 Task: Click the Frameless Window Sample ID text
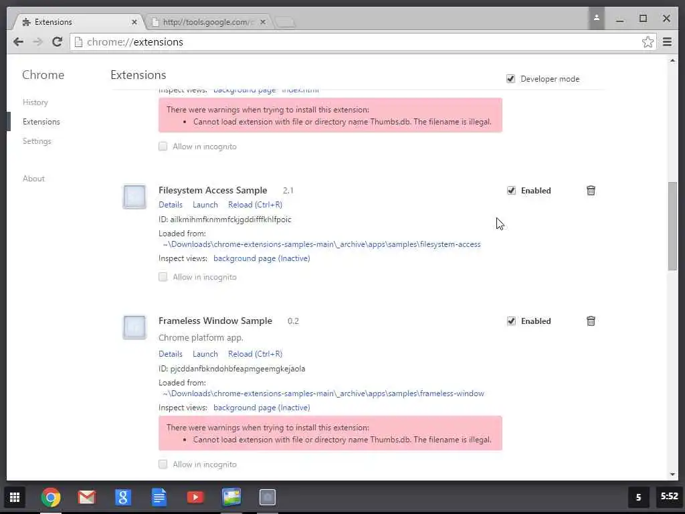tap(232, 369)
